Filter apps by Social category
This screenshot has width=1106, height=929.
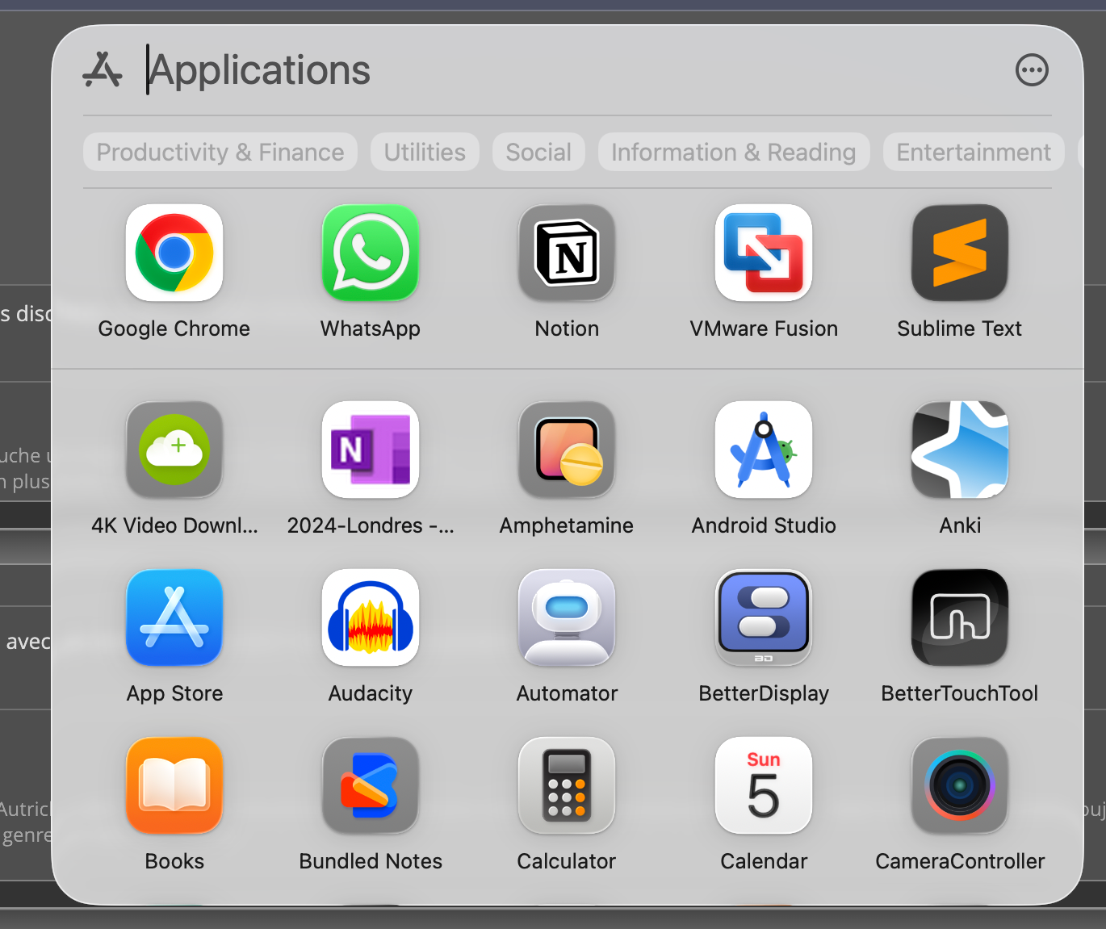click(538, 153)
